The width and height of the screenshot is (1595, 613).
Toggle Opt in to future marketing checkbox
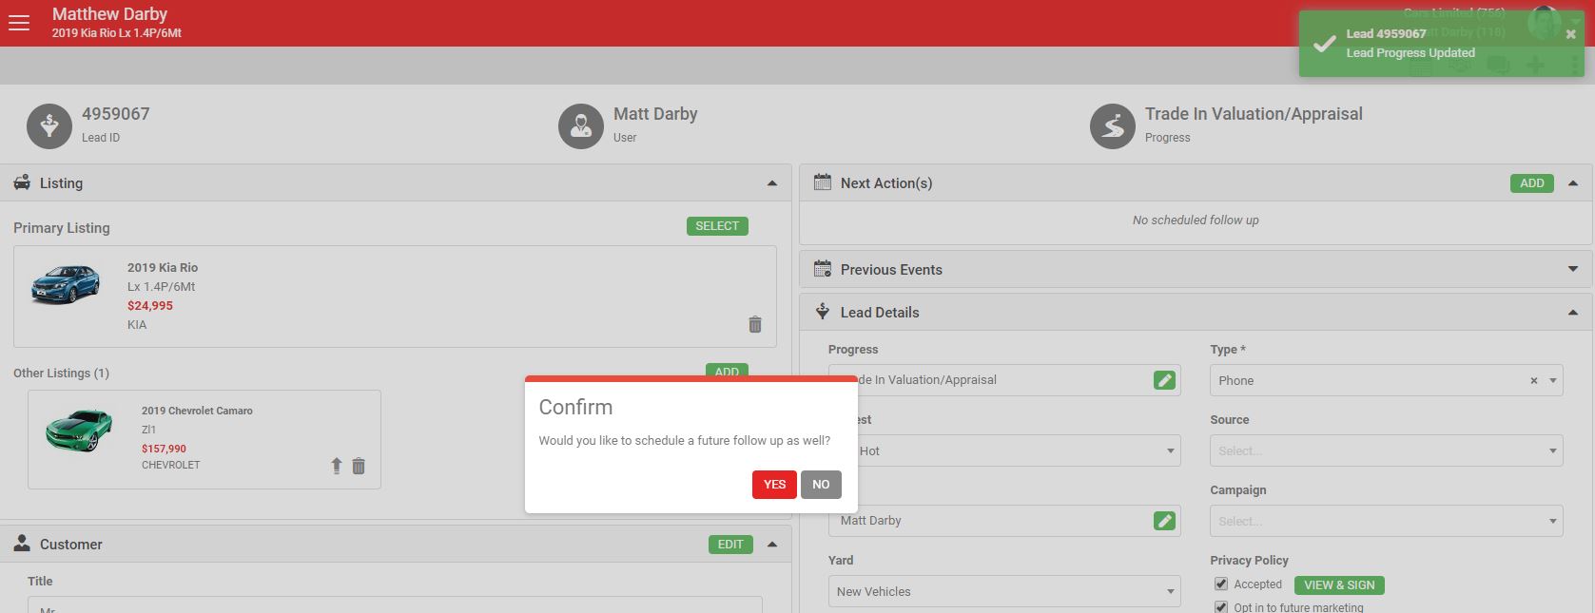pyautogui.click(x=1221, y=607)
